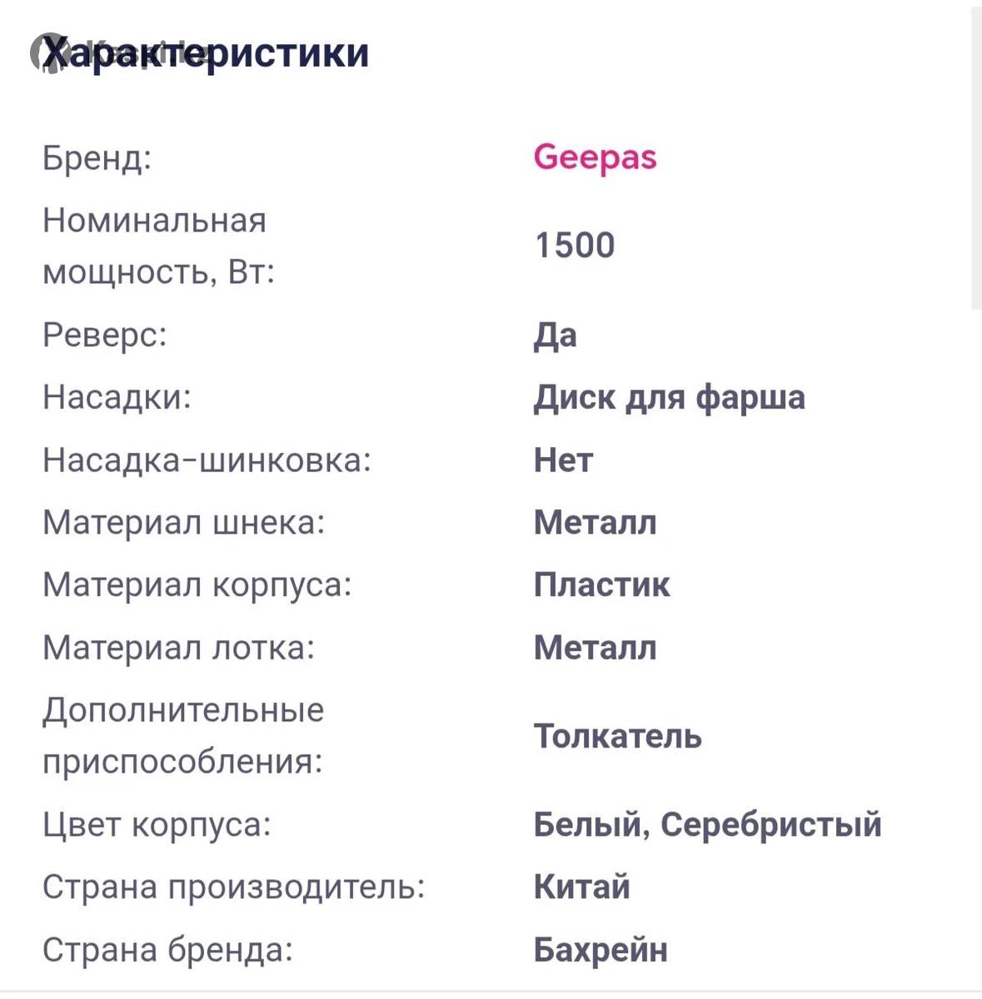
Task: Select the Бренд label
Action: pyautogui.click(x=97, y=157)
